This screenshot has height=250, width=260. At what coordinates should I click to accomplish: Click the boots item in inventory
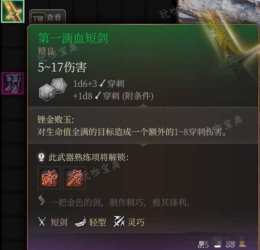point(13,83)
